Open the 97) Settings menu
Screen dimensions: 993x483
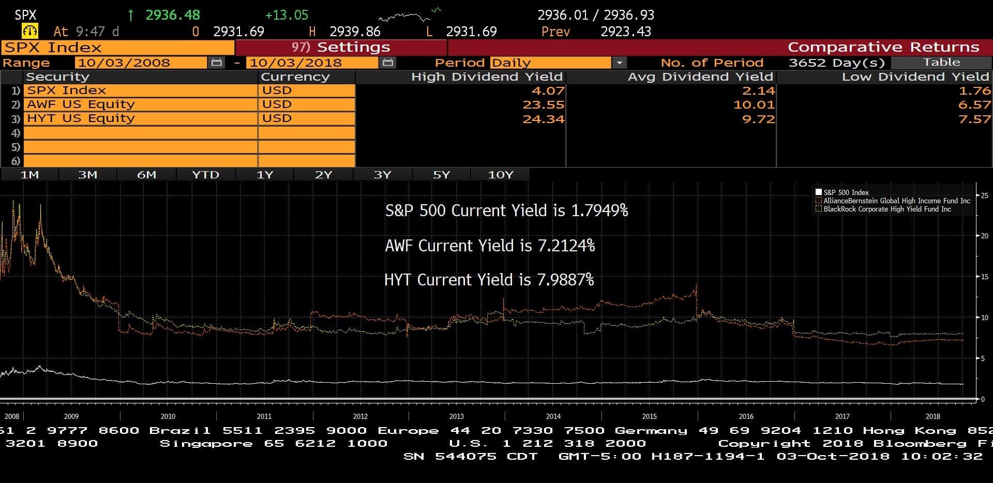coord(341,48)
